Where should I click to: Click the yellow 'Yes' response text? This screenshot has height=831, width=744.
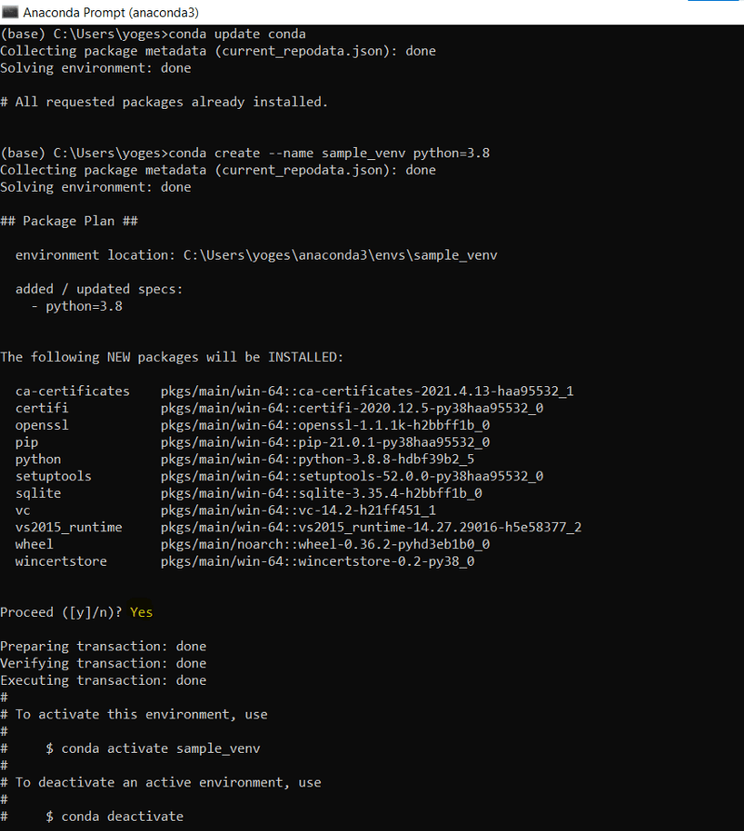coord(141,612)
